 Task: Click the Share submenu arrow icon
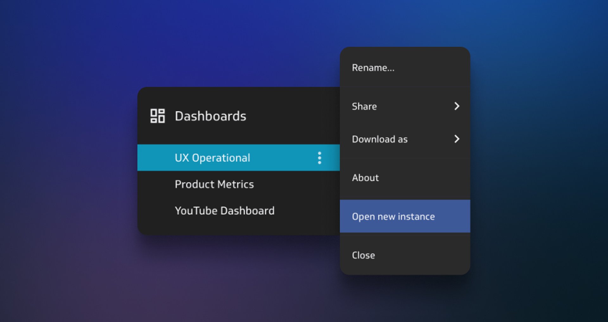[457, 106]
